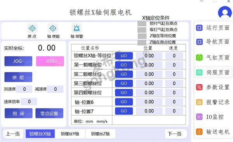The image size is (233, 142).
Task: Click position field of 轴-位置6
Action: pyautogui.click(x=149, y=102)
